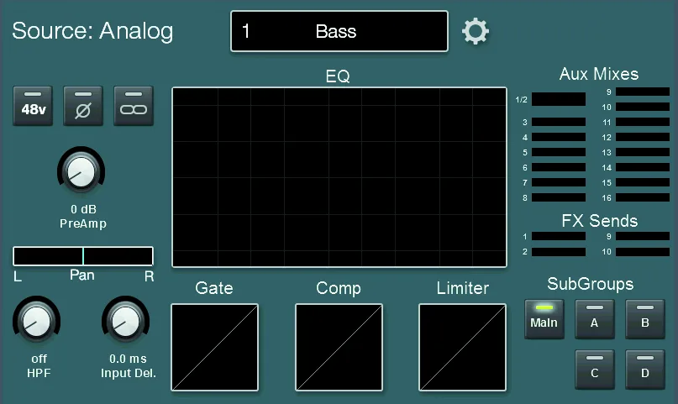Click the PreAmp gain knob

point(81,171)
